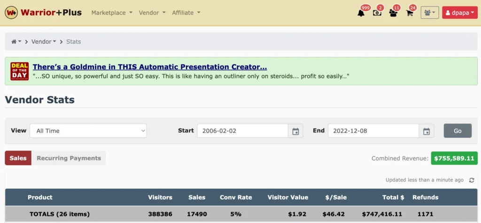Screen dimensions: 481x223
Task: Open the Vendor menu in navbar
Action: click(x=152, y=13)
